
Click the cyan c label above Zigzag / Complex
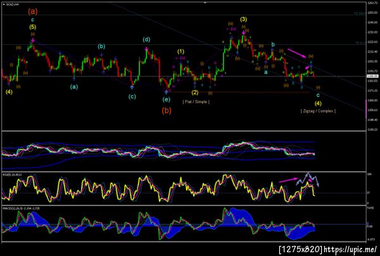point(318,95)
